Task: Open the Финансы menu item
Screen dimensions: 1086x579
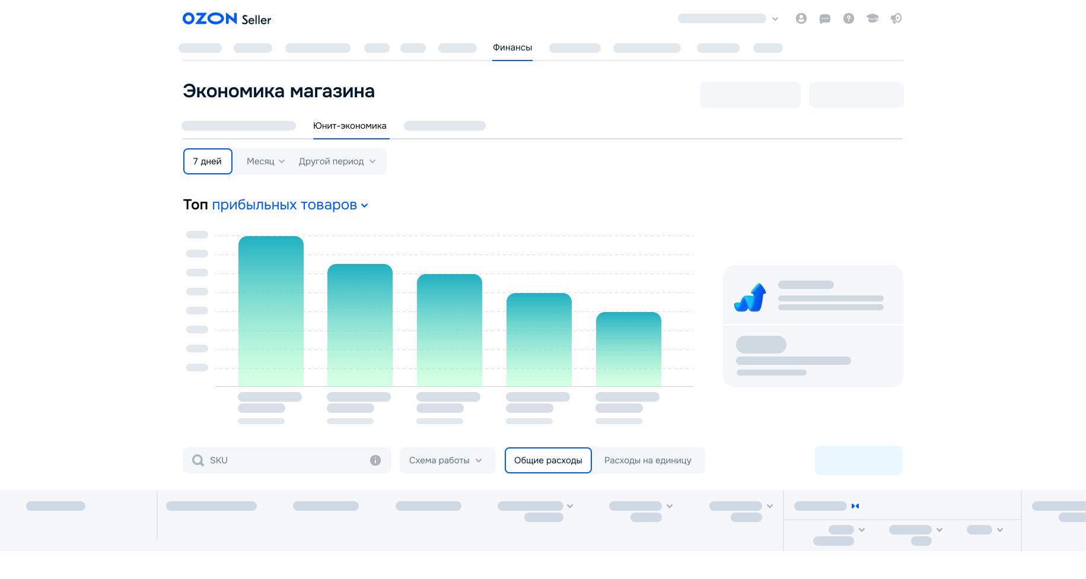Action: click(512, 47)
